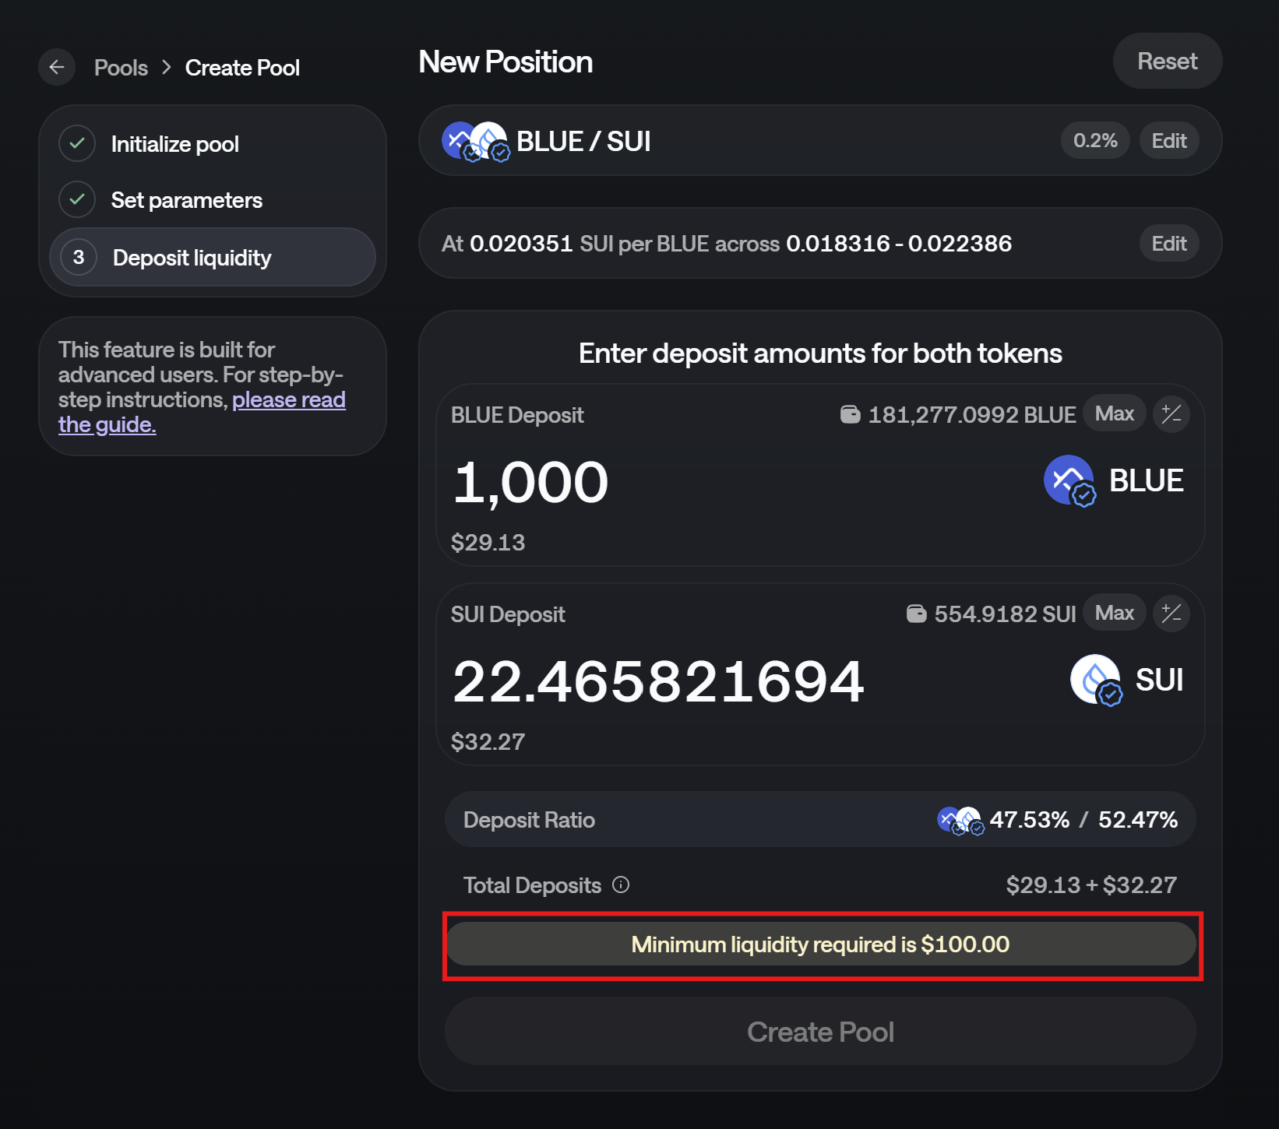Click the BLUE deposit amount field showing 1,000

coord(531,482)
